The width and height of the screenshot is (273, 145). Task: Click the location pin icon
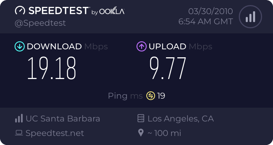click(141, 133)
